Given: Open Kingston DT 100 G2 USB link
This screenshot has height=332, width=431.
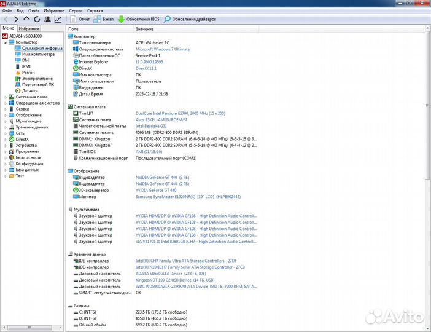Looking at the screenshot, I should click(x=175, y=280).
